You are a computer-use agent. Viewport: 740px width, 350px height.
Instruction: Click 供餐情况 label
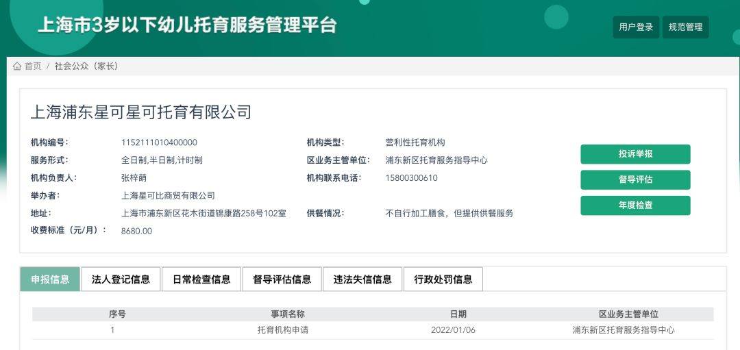coord(325,214)
